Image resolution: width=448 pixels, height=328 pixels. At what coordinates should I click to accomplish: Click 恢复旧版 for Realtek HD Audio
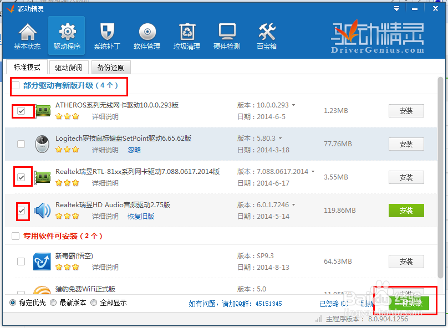point(141,217)
